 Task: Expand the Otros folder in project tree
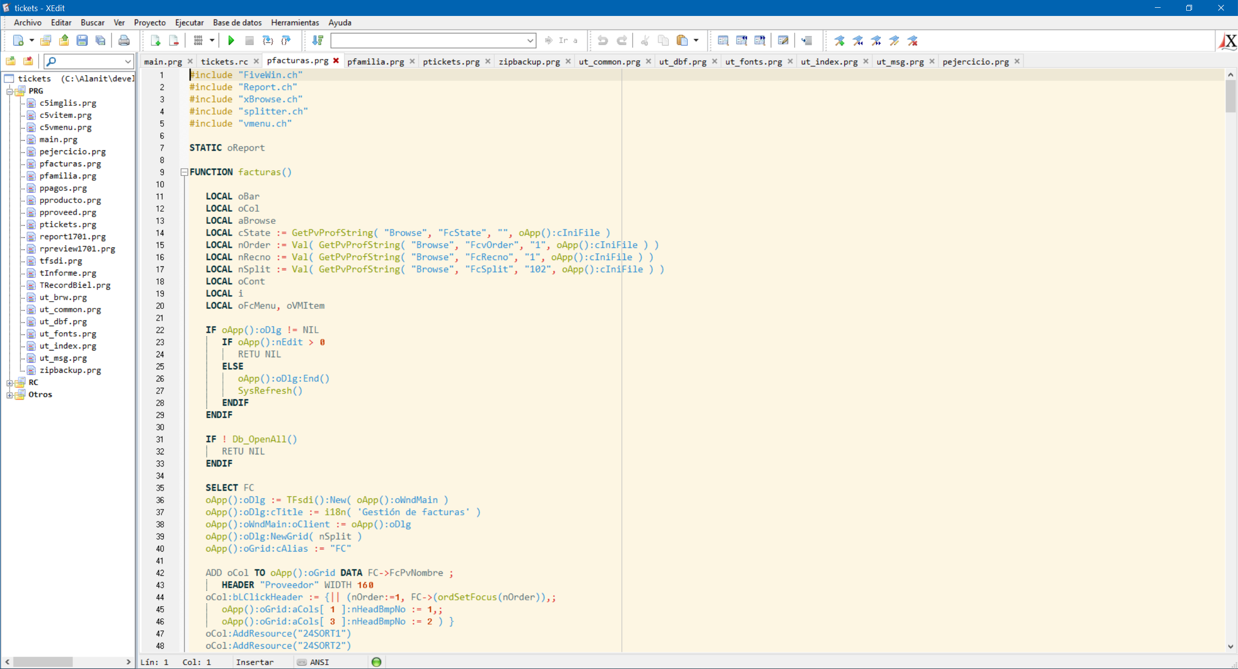coord(9,394)
